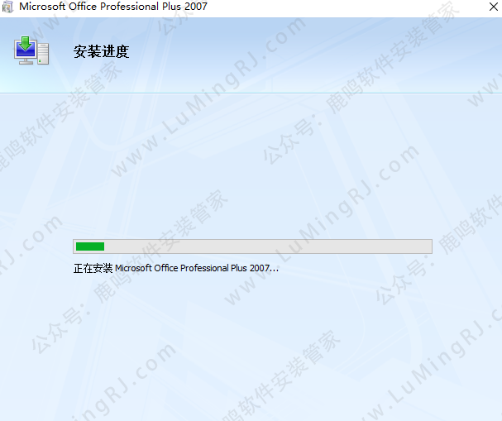Click the installer computer icon with green arrow

pyautogui.click(x=31, y=50)
